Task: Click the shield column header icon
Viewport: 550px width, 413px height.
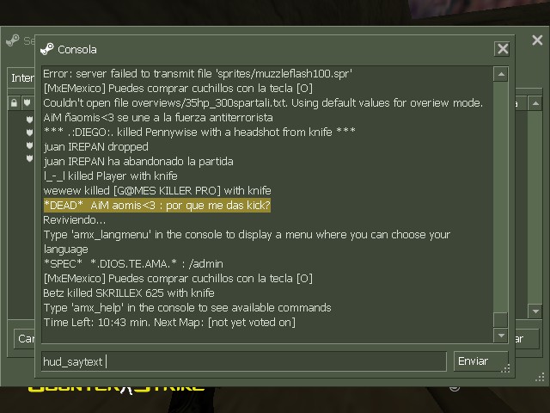Action: click(27, 103)
